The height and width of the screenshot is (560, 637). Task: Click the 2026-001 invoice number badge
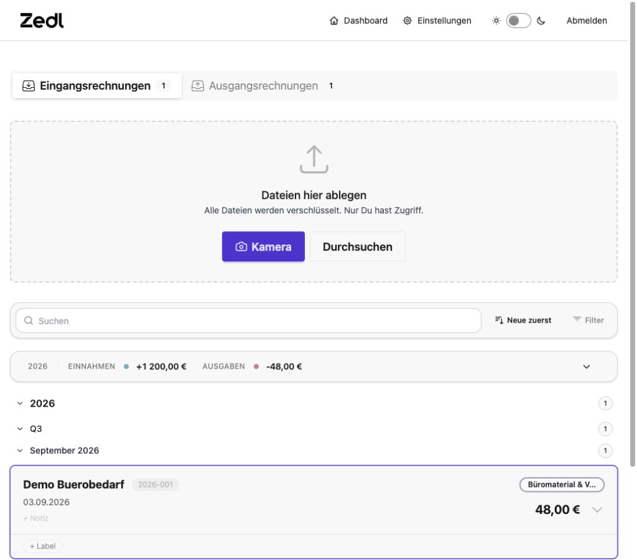pos(155,484)
